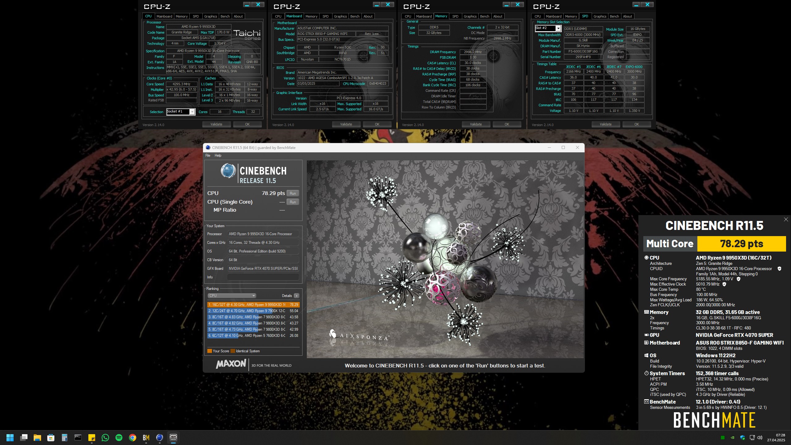Open WhatsApp from the taskbar

tap(105, 438)
